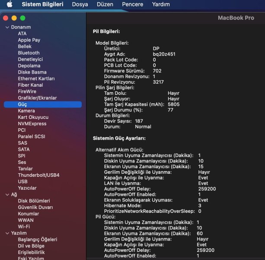265x260 pixels.
Task: Collapse the Yazılım section chevron
Action: [7, 233]
